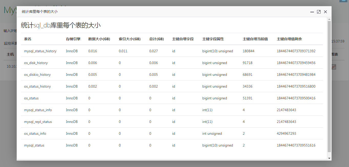Click the 索引大小(GB) column header
Screen dimensions: 349x167
coord(130,39)
